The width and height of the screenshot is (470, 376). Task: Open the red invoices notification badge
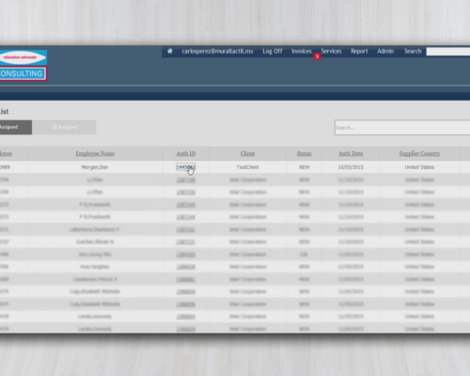317,56
